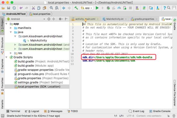Expand the res folder
Viewport: 177px width, 118px height.
[11, 53]
